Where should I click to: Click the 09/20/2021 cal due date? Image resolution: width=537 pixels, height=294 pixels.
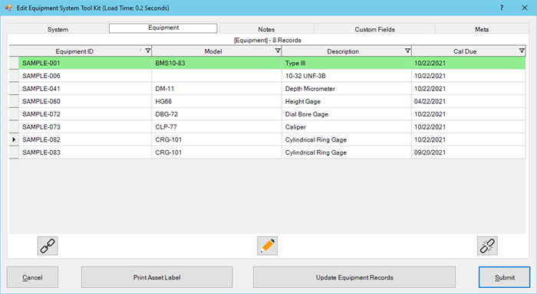pyautogui.click(x=468, y=152)
